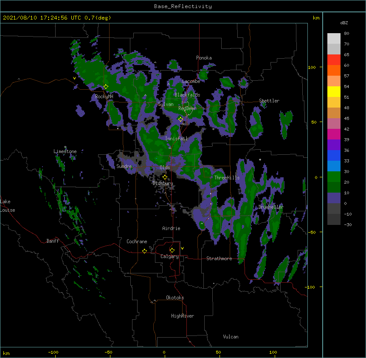
Task: Choose the 36–39 dBZ purple legend swatch
Action: [x=334, y=145]
